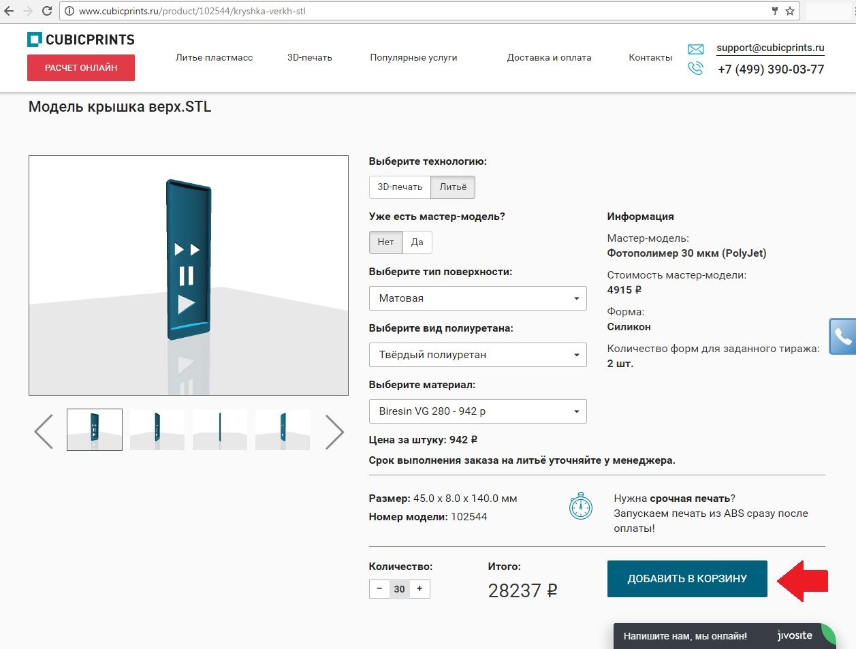Open the Литье пластмасс menu item
The height and width of the screenshot is (649, 856).
tap(214, 58)
